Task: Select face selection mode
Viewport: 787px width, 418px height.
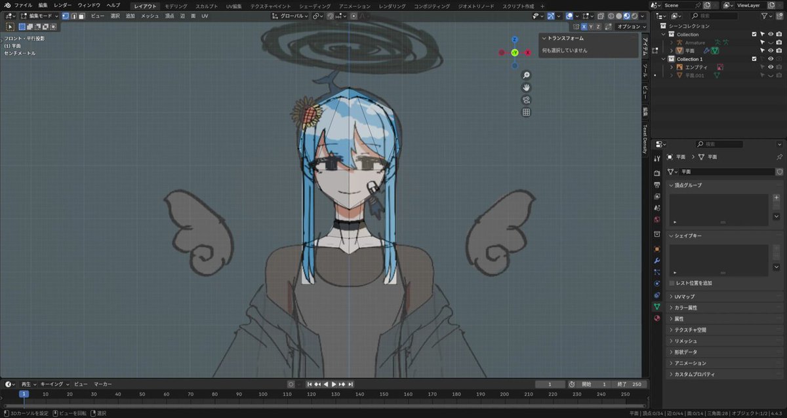Action: point(80,16)
